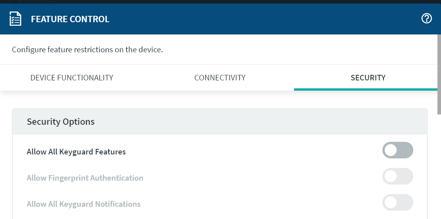Click the Security Options section header
The width and height of the screenshot is (441, 219).
click(x=61, y=122)
